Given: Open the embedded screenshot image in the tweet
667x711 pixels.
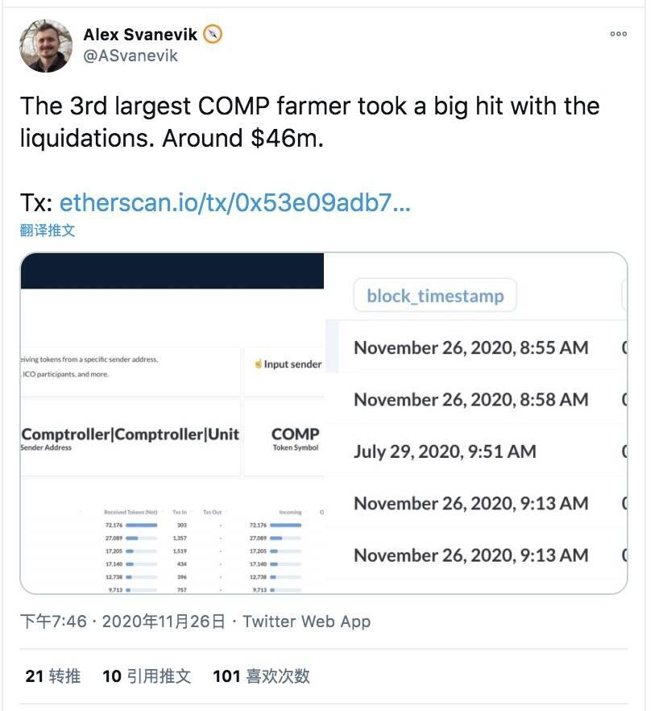Looking at the screenshot, I should tap(323, 422).
